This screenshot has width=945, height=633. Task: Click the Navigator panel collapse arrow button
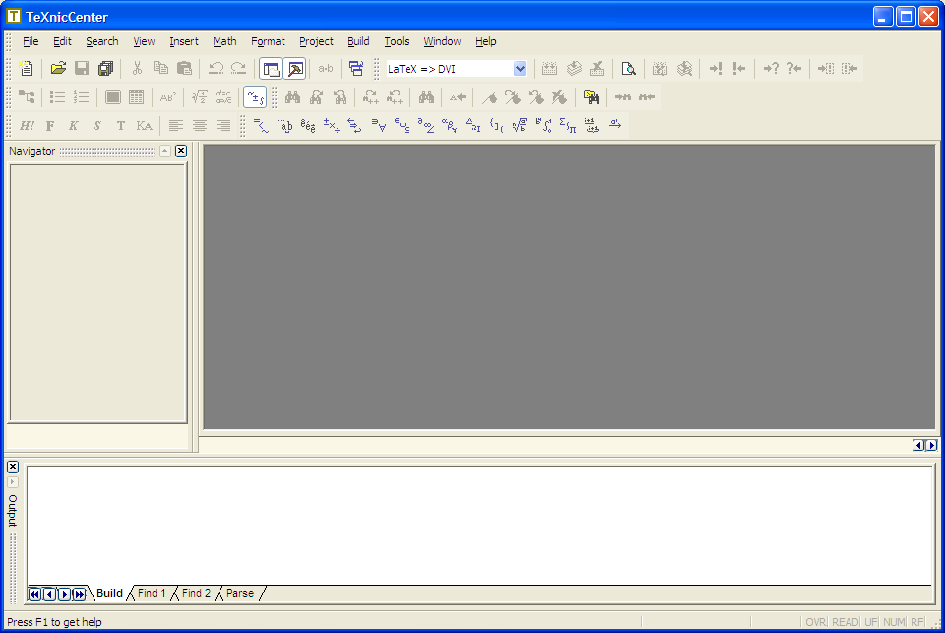[x=165, y=151]
